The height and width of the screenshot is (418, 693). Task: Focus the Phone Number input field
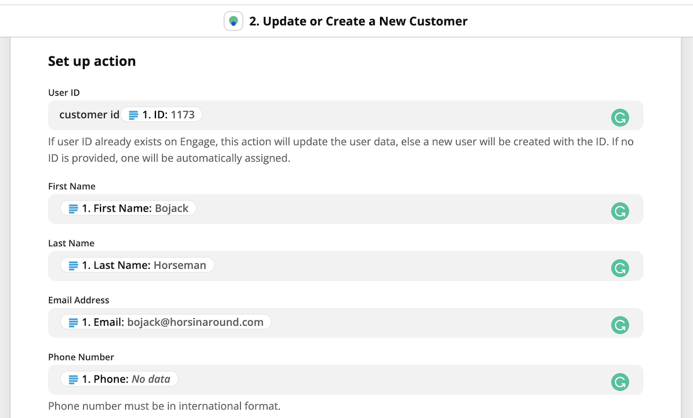pos(345,380)
